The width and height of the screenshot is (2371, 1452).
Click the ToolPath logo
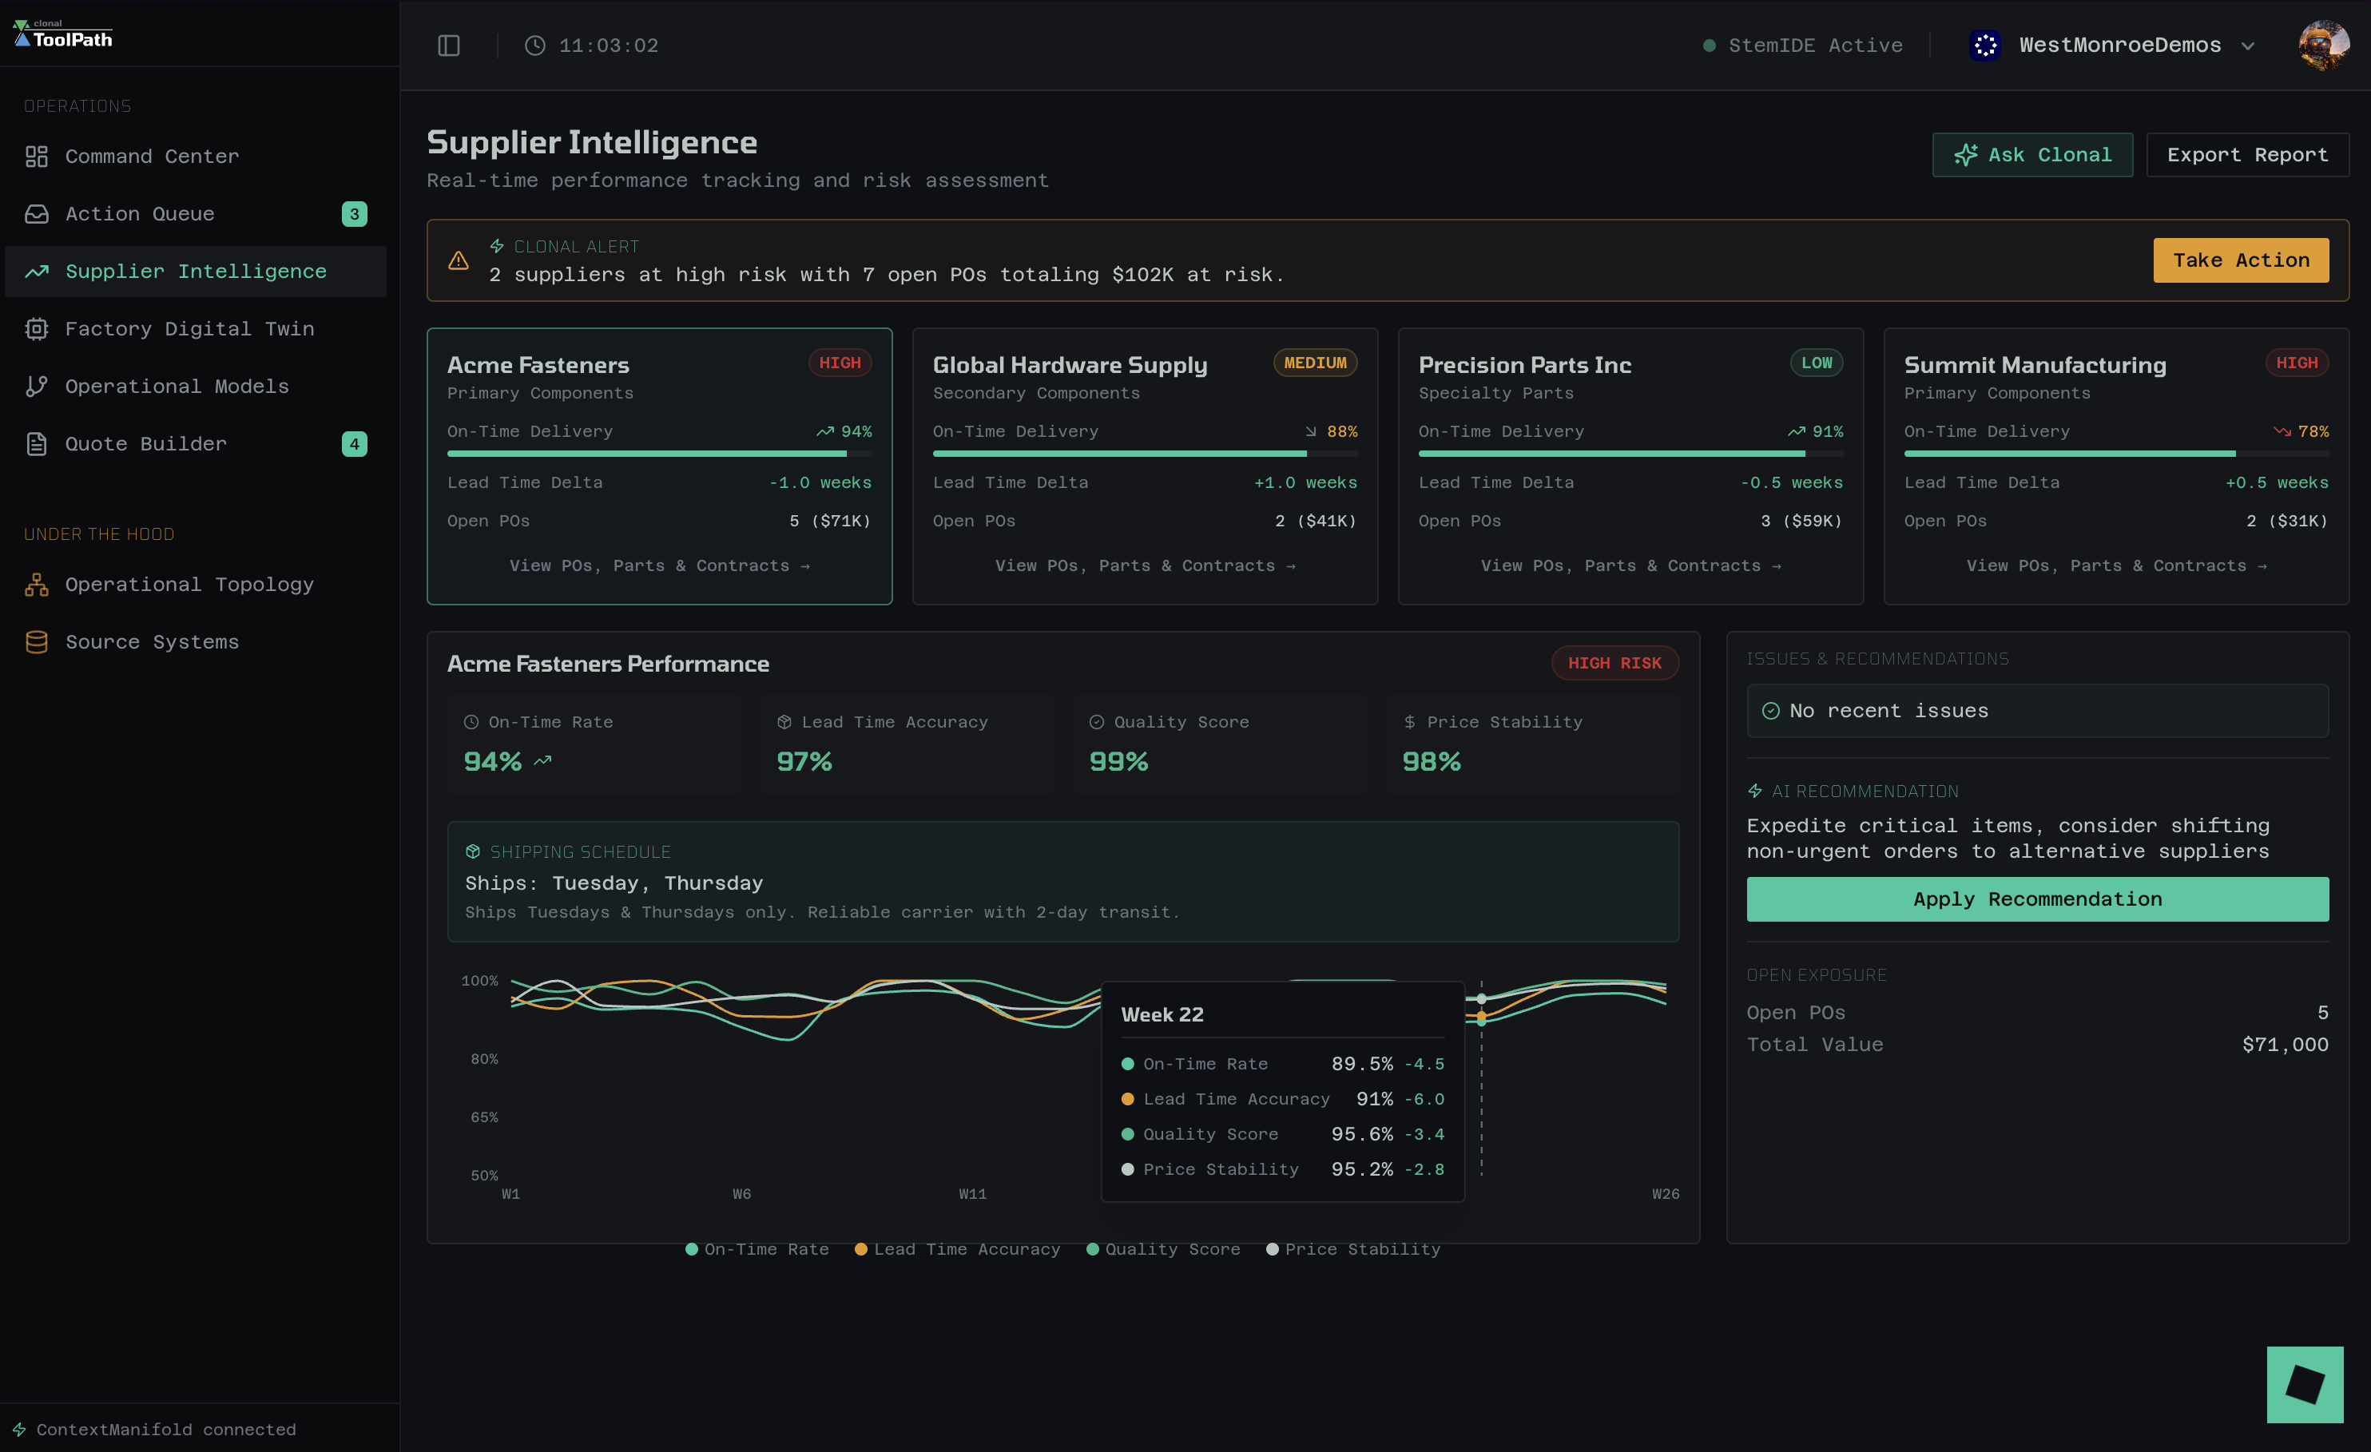coord(62,34)
